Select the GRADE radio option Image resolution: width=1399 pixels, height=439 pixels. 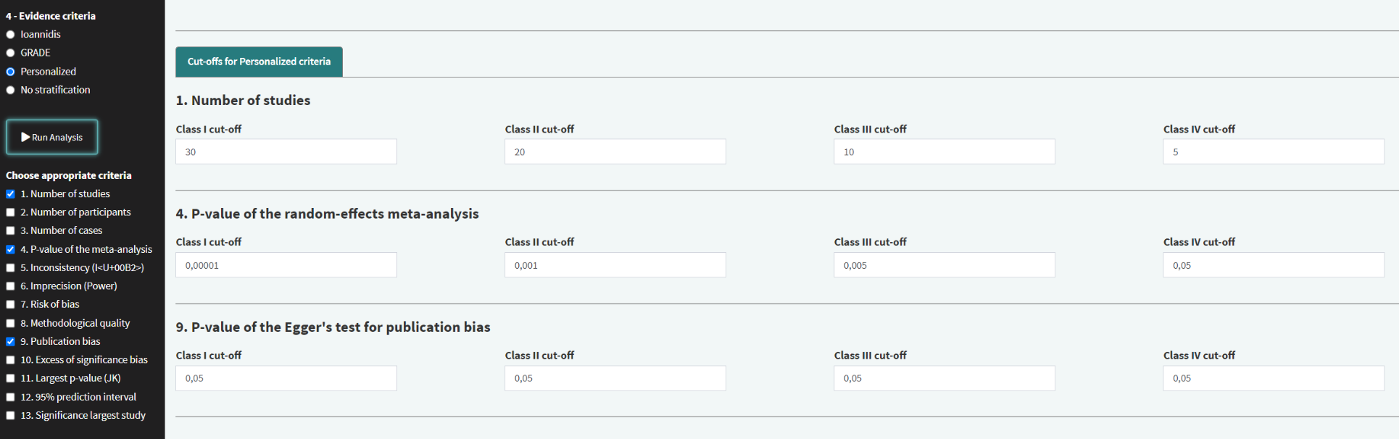tap(11, 53)
